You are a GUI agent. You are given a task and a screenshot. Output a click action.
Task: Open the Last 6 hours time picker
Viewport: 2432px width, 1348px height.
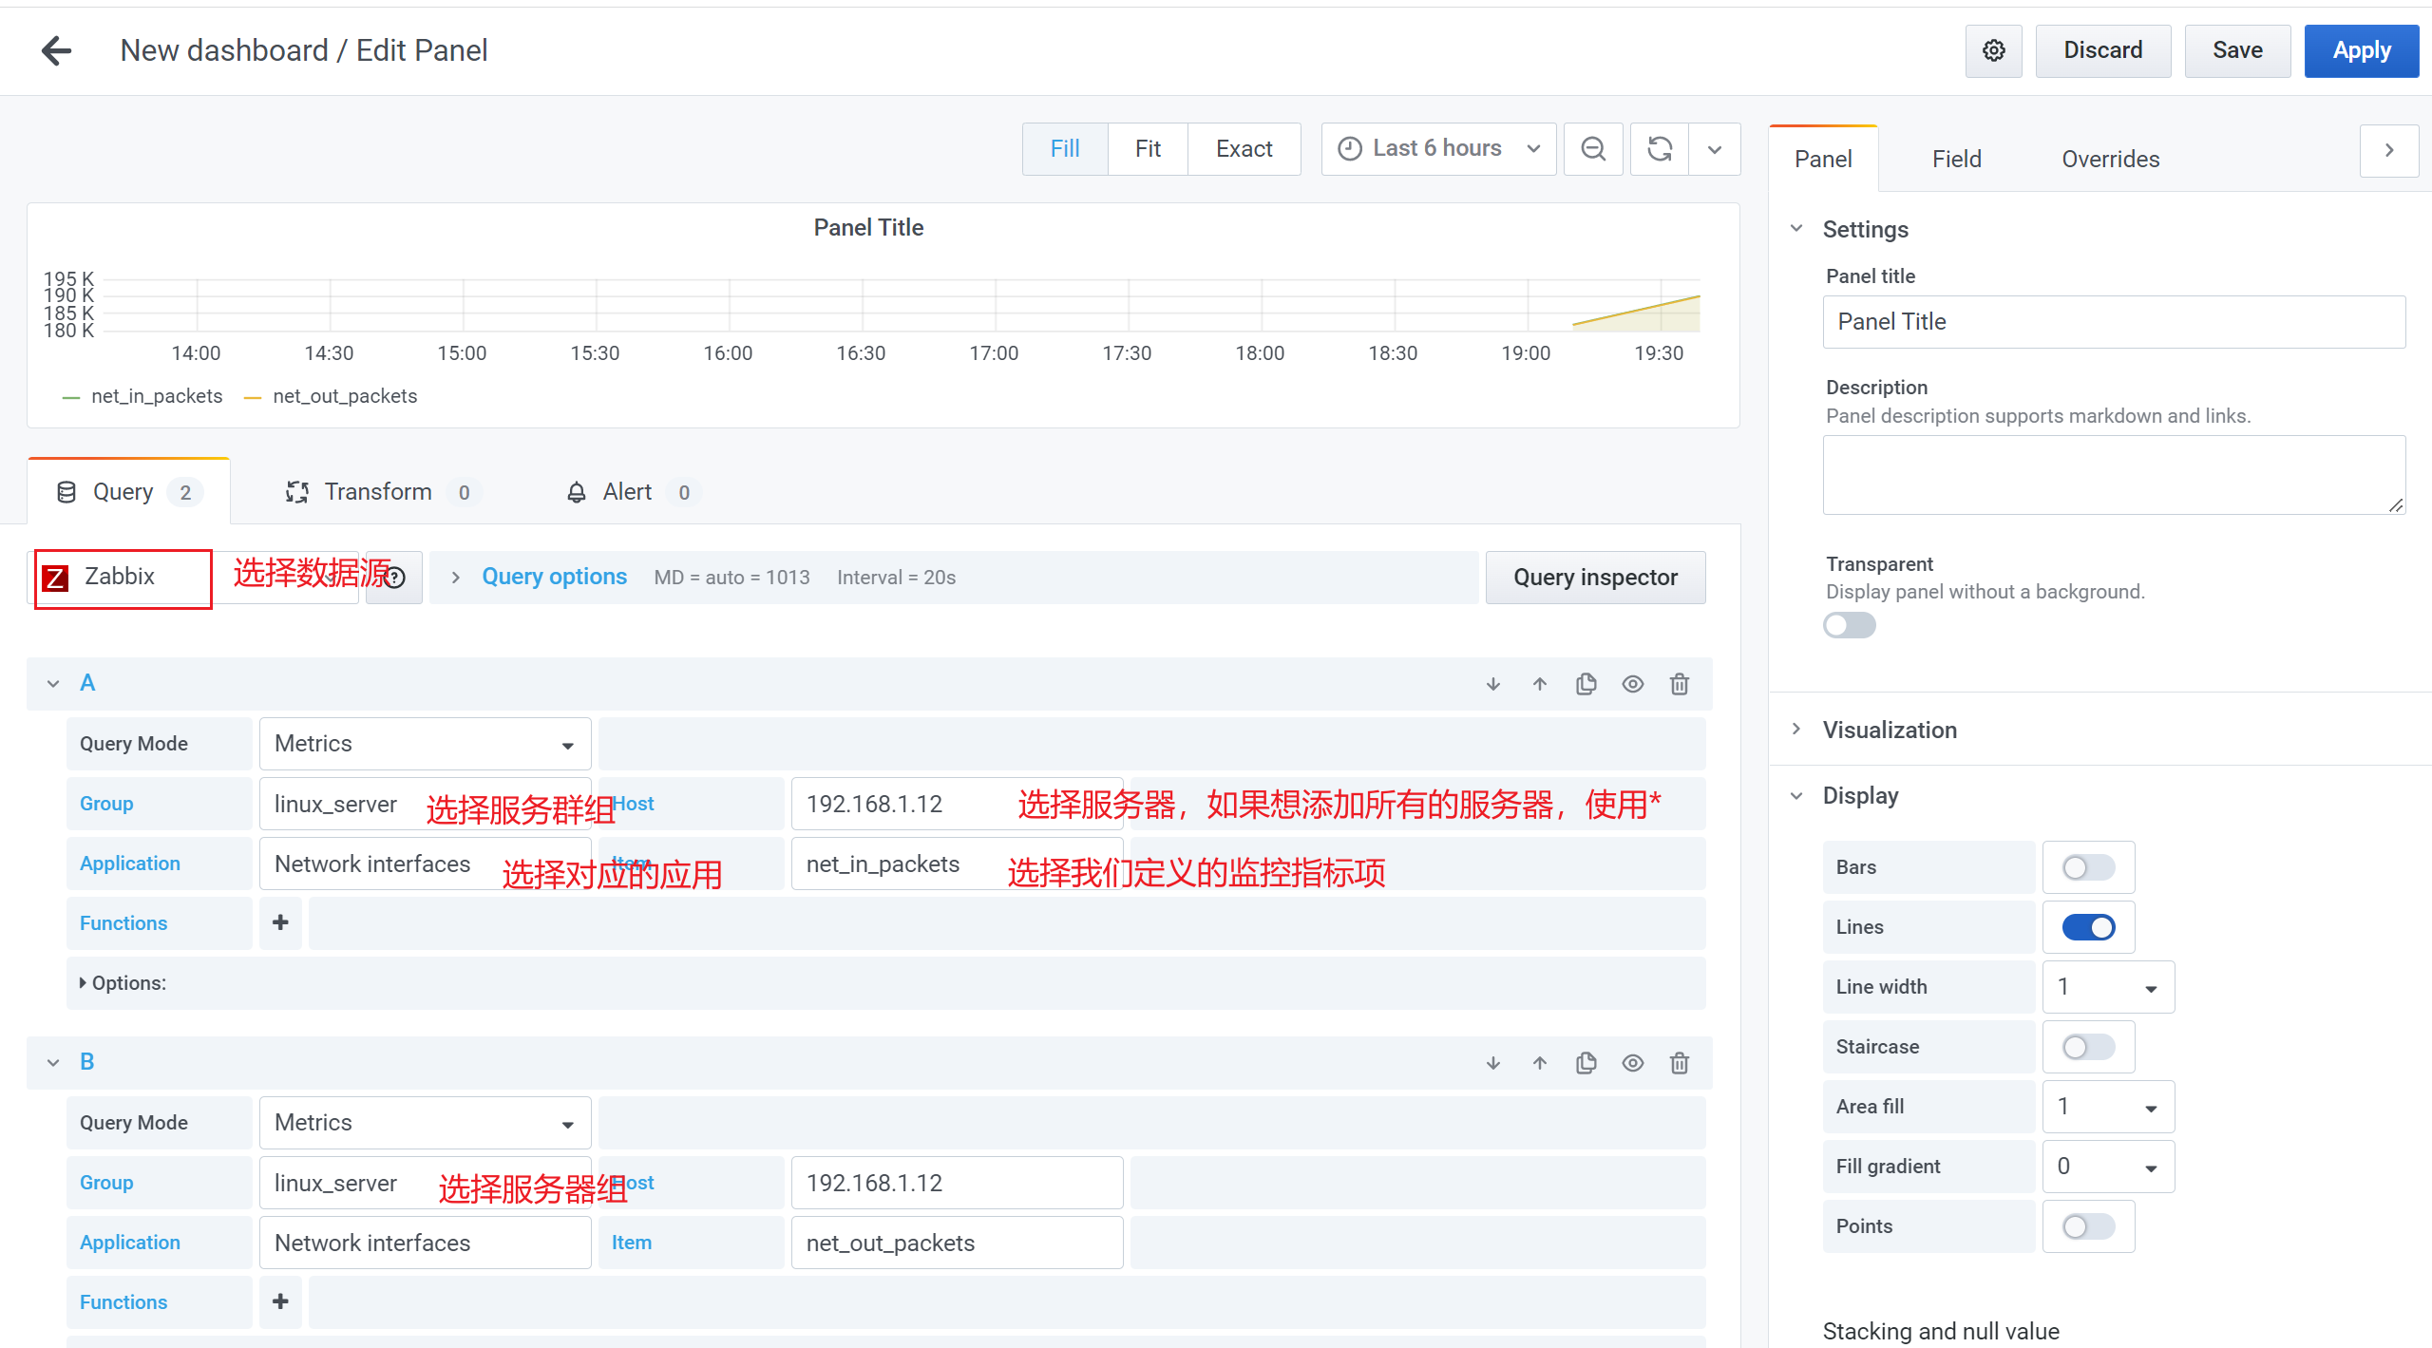[x=1438, y=149]
